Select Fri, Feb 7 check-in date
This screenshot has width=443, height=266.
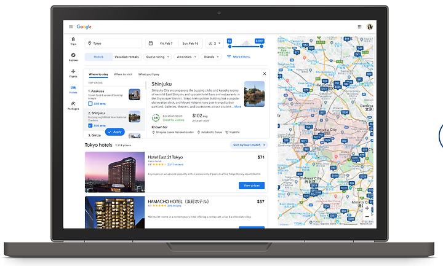tap(166, 44)
